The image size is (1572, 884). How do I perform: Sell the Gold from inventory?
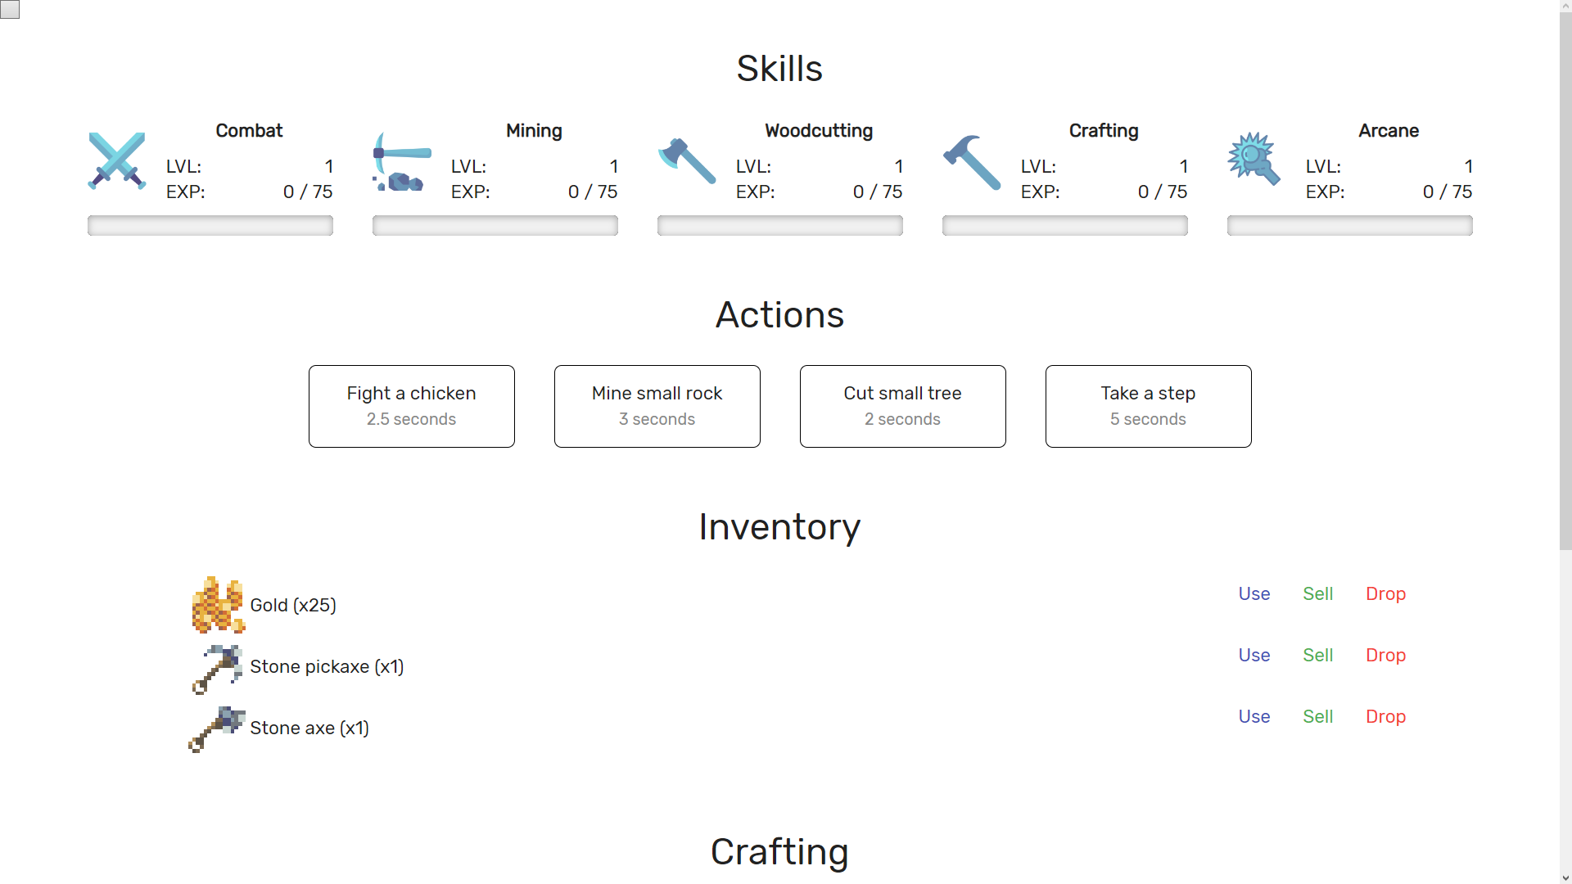click(1318, 593)
